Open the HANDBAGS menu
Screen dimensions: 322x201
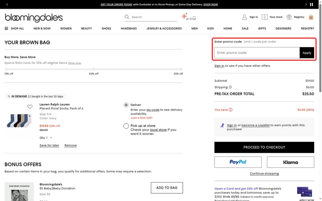[x=129, y=28]
